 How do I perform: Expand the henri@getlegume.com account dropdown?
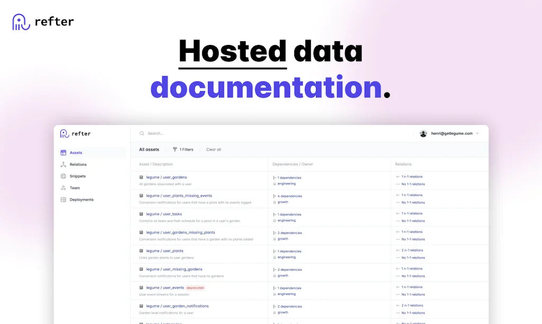(477, 134)
